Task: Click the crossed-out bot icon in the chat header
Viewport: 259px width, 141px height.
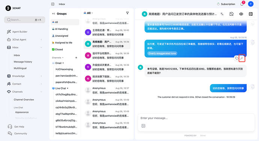Action: [232, 14]
